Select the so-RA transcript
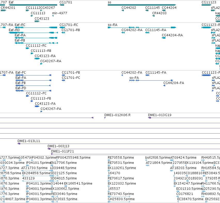Viewport: 220px width, 203px height. 142,27
